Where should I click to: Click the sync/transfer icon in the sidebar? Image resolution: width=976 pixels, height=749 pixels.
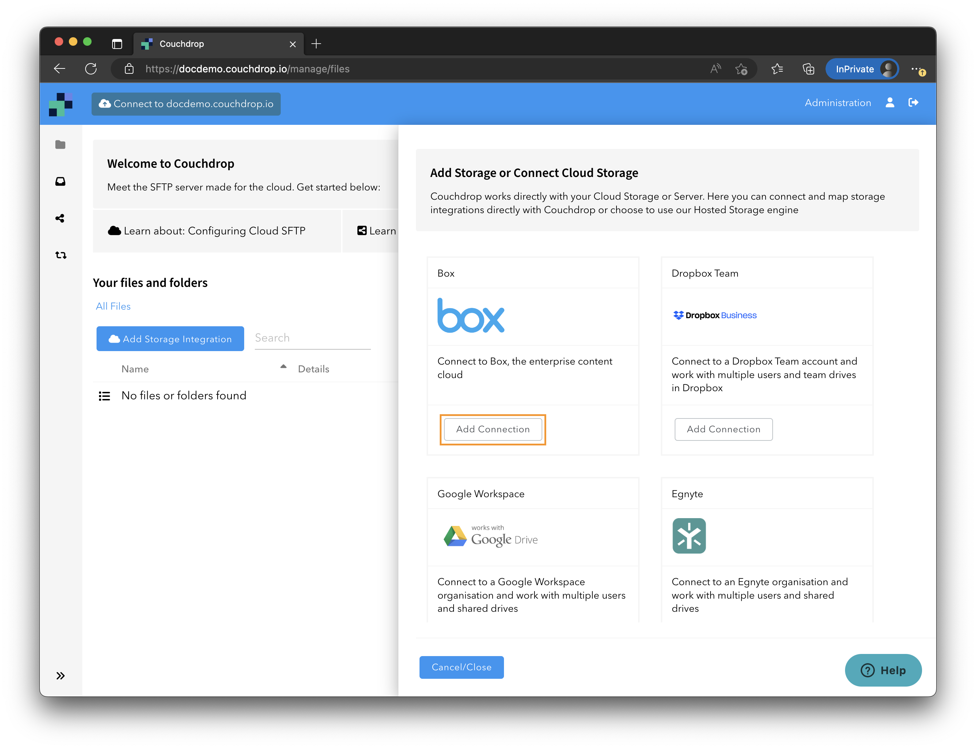(61, 255)
